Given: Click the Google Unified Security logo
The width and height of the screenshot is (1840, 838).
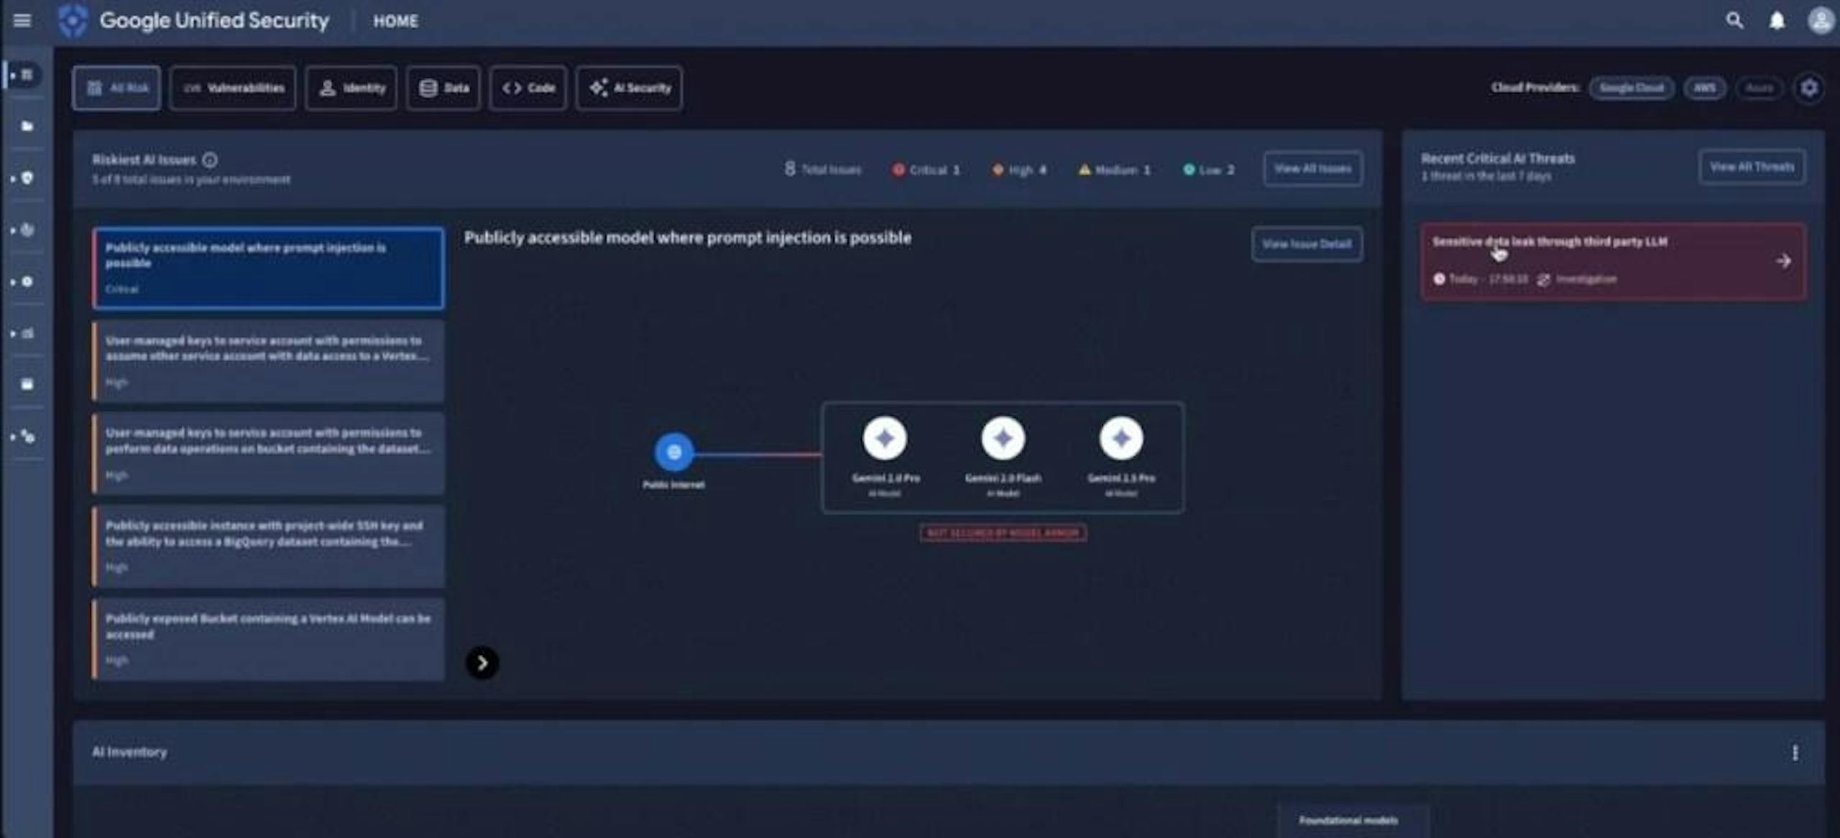Looking at the screenshot, I should pyautogui.click(x=73, y=20).
